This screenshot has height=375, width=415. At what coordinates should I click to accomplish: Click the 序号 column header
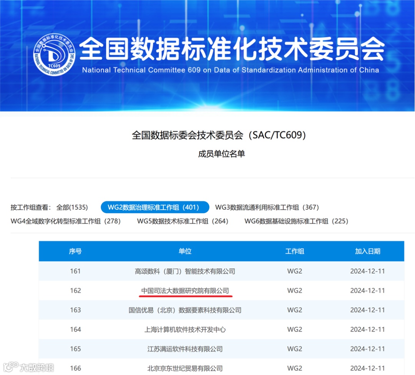coord(75,251)
